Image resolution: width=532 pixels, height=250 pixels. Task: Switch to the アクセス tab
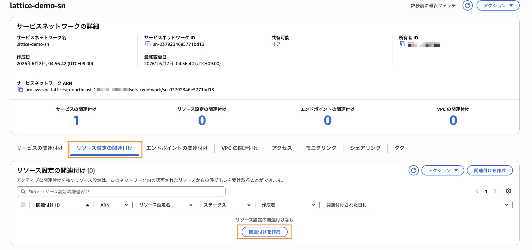point(282,148)
